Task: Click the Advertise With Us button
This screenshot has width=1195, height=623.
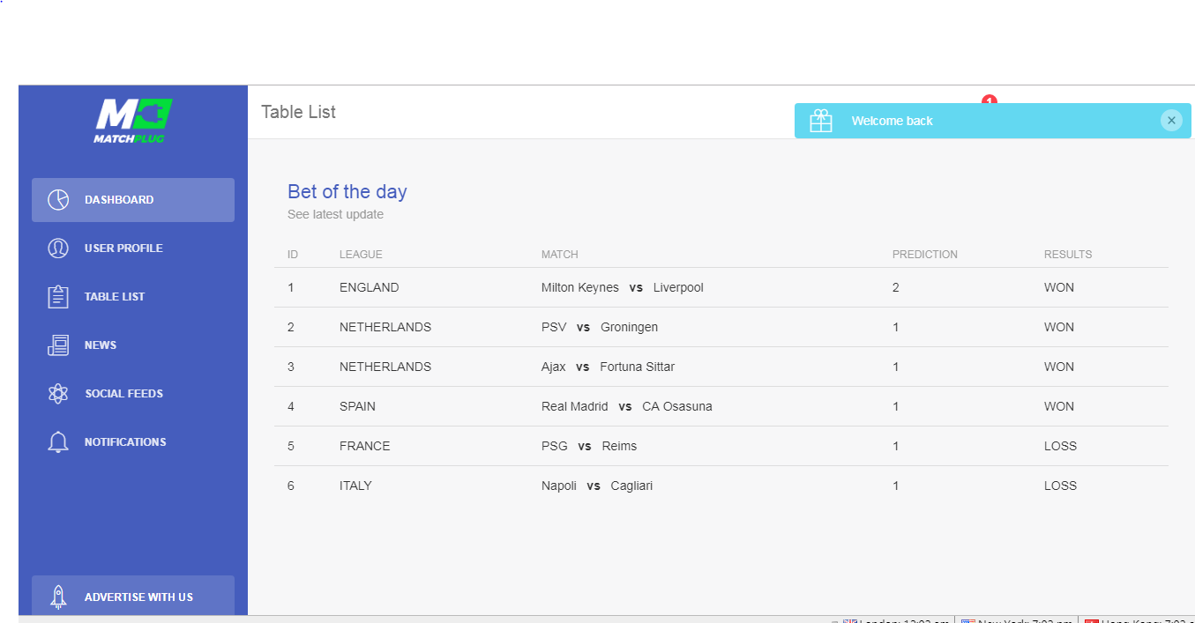Action: pos(133,596)
